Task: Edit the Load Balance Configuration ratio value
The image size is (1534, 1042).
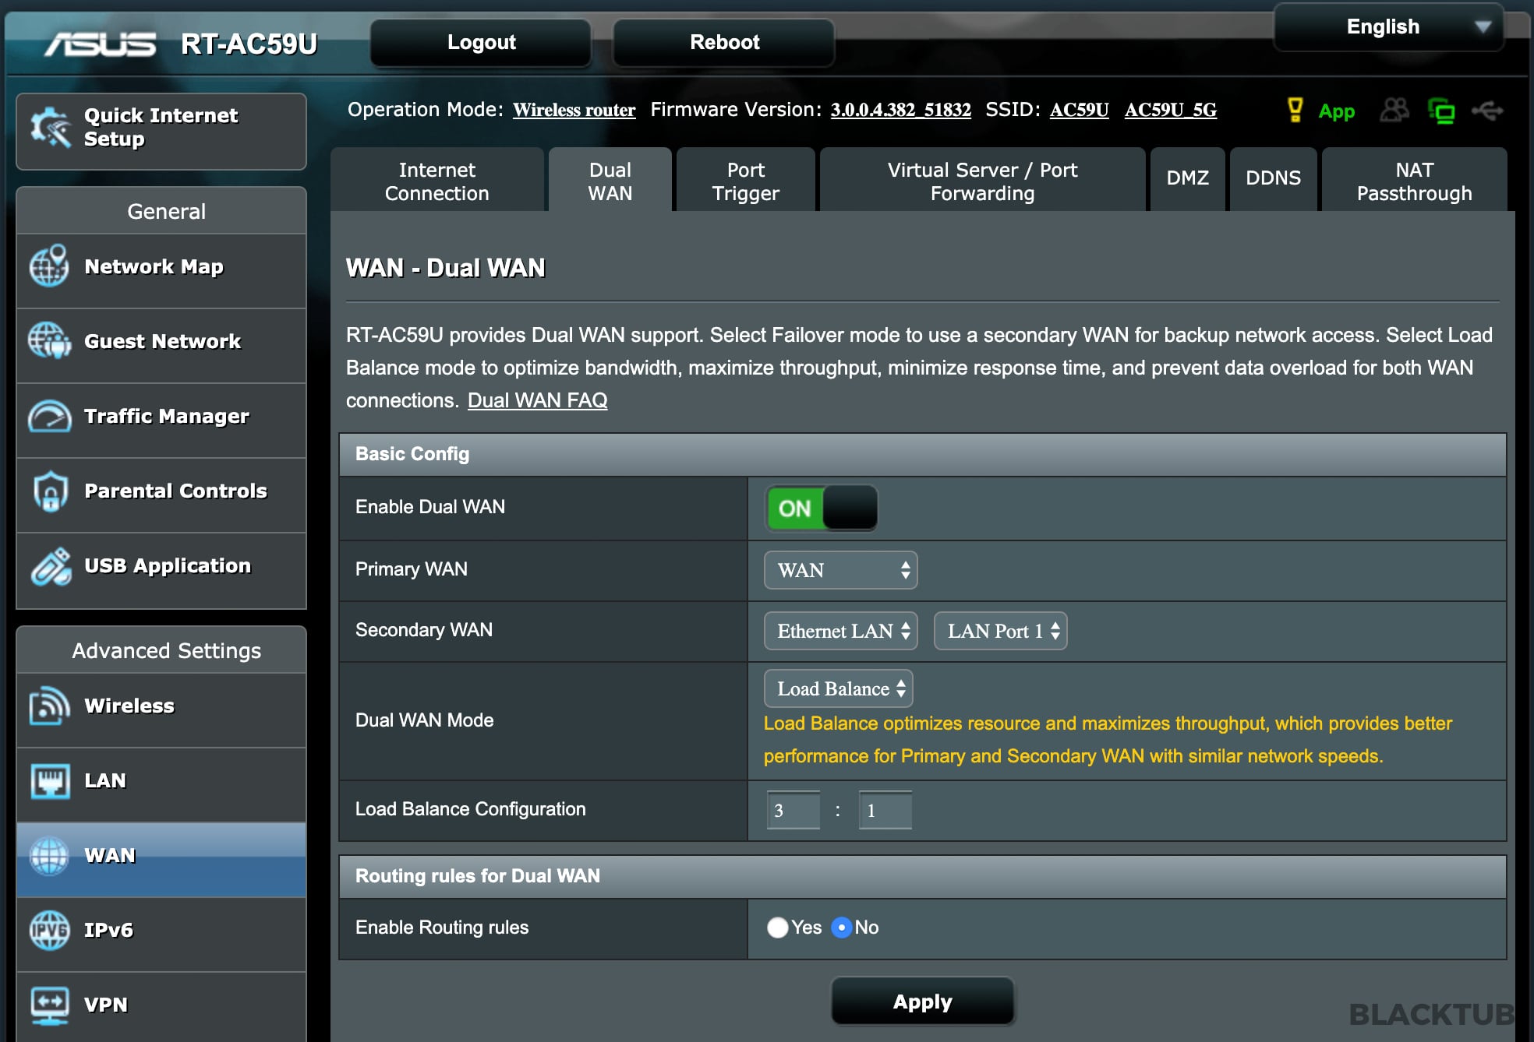Action: (x=793, y=810)
